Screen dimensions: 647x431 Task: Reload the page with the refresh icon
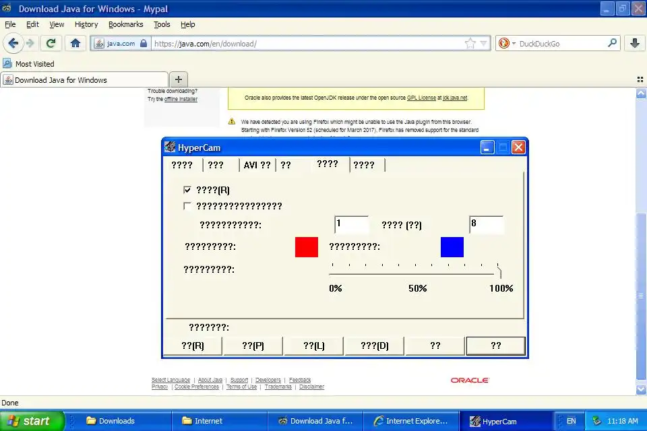coord(51,43)
